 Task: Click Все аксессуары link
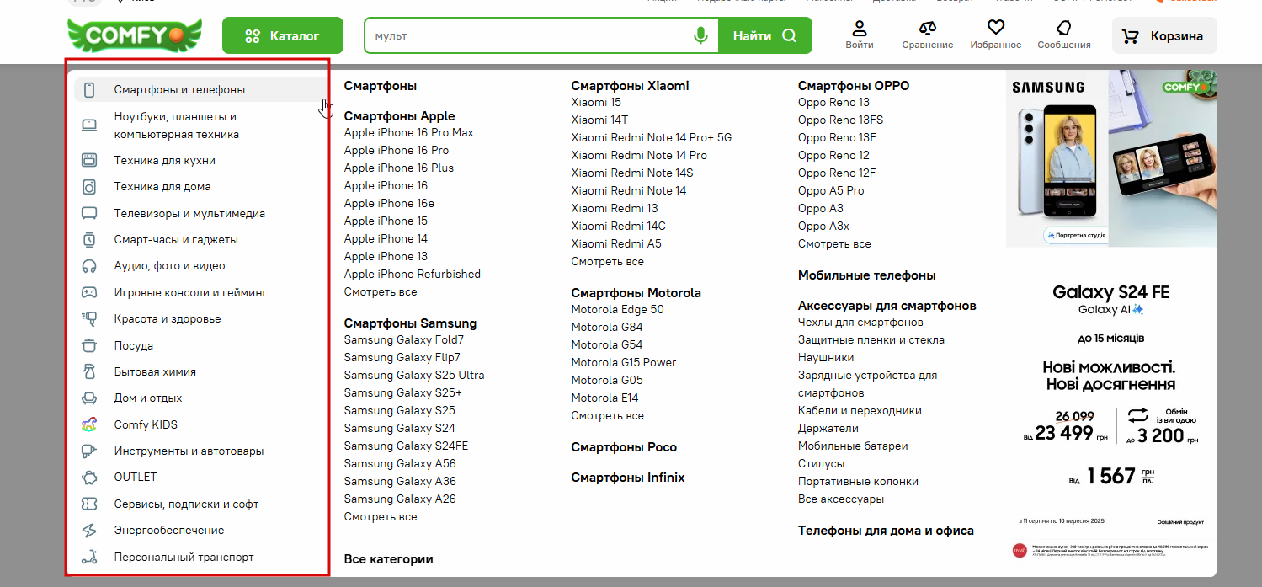841,499
